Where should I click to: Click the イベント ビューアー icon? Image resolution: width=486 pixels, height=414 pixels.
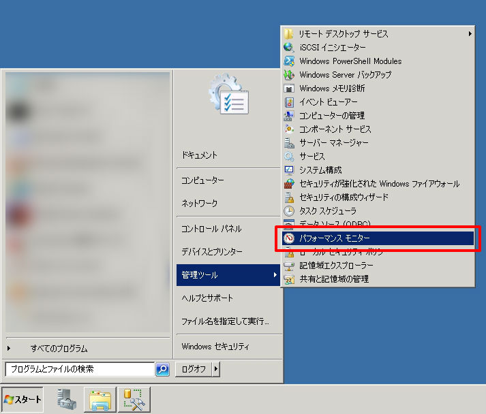(289, 102)
